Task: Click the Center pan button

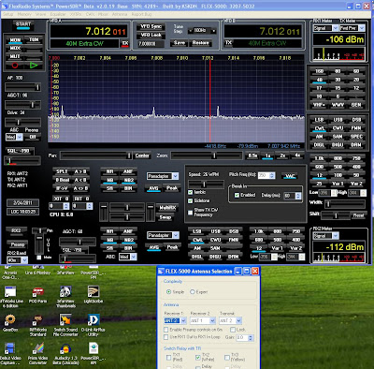Action: click(x=142, y=155)
